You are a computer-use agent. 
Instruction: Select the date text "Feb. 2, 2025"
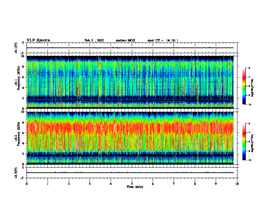(x=94, y=40)
